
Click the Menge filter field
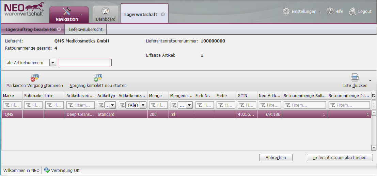pos(158,105)
